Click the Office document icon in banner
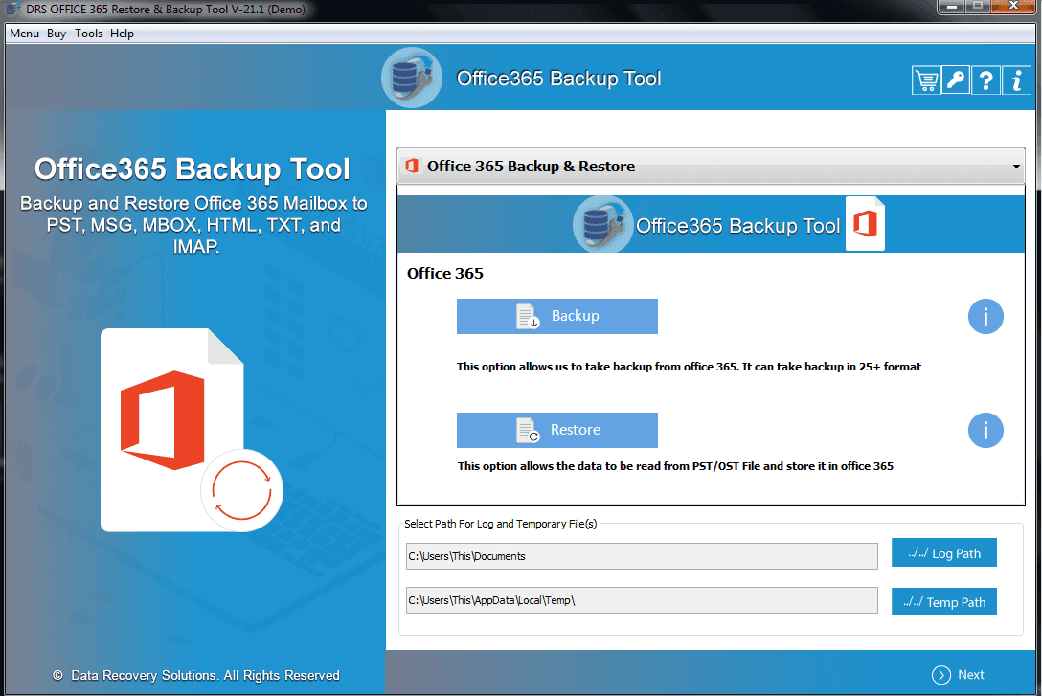This screenshot has height=696, width=1042. pyautogui.click(x=865, y=224)
